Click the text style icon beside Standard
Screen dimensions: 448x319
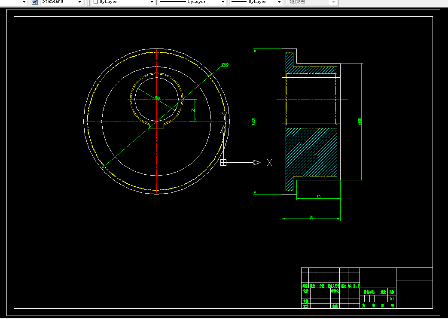pos(34,2)
